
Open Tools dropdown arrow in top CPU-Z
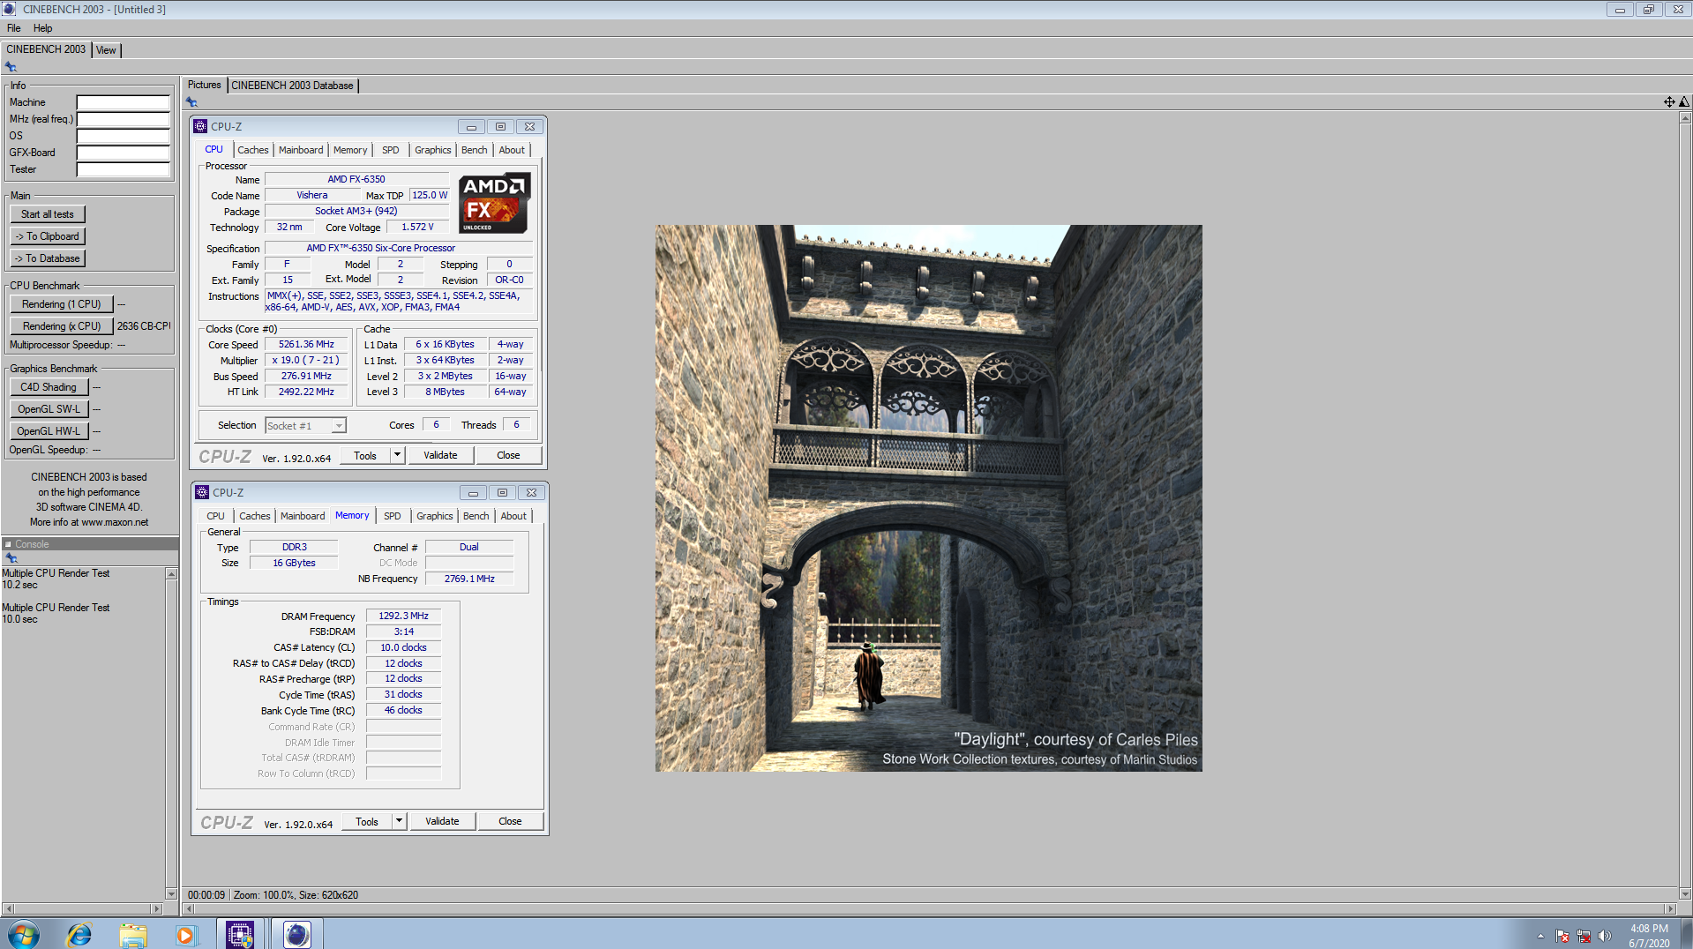[x=398, y=455]
